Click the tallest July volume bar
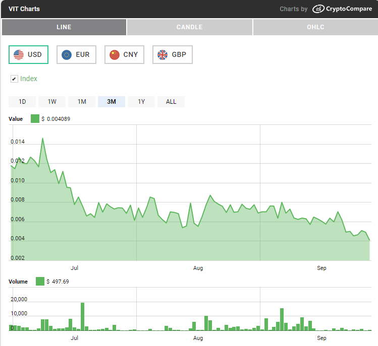Viewport: 378px width, 346px height. (82, 317)
